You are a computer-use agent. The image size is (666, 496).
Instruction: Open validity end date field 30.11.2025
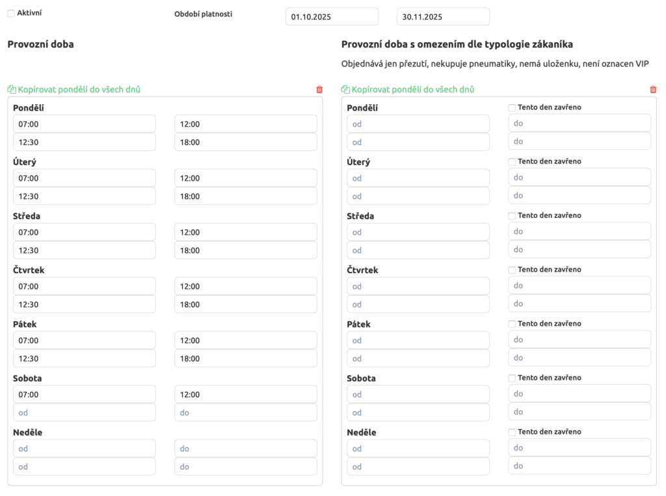click(x=443, y=17)
